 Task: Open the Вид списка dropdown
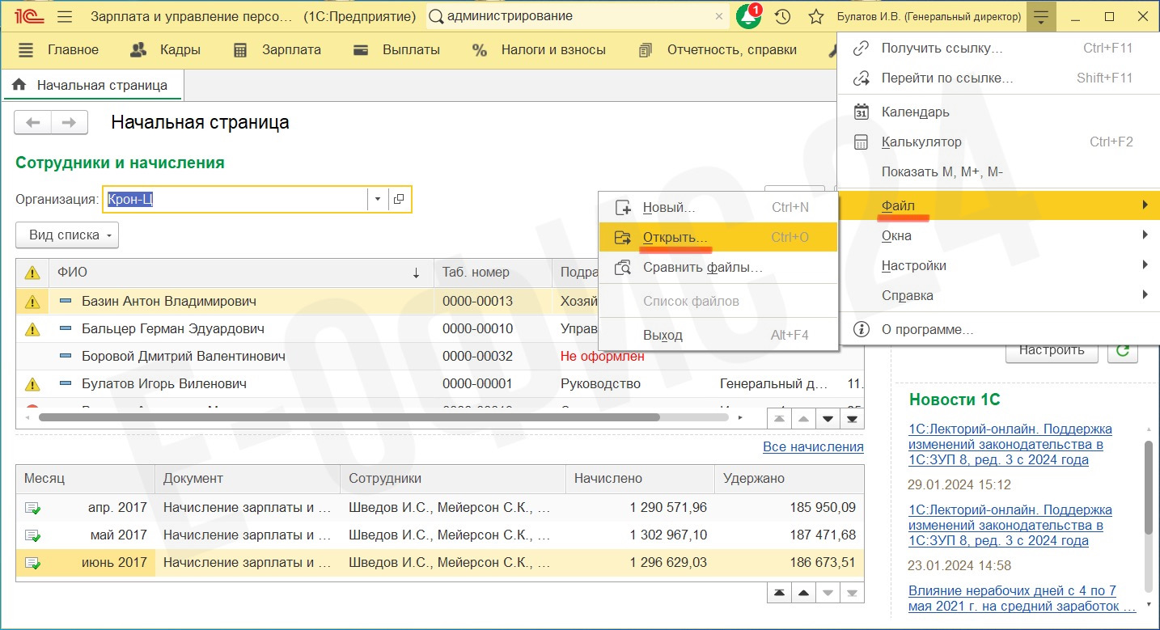[67, 235]
